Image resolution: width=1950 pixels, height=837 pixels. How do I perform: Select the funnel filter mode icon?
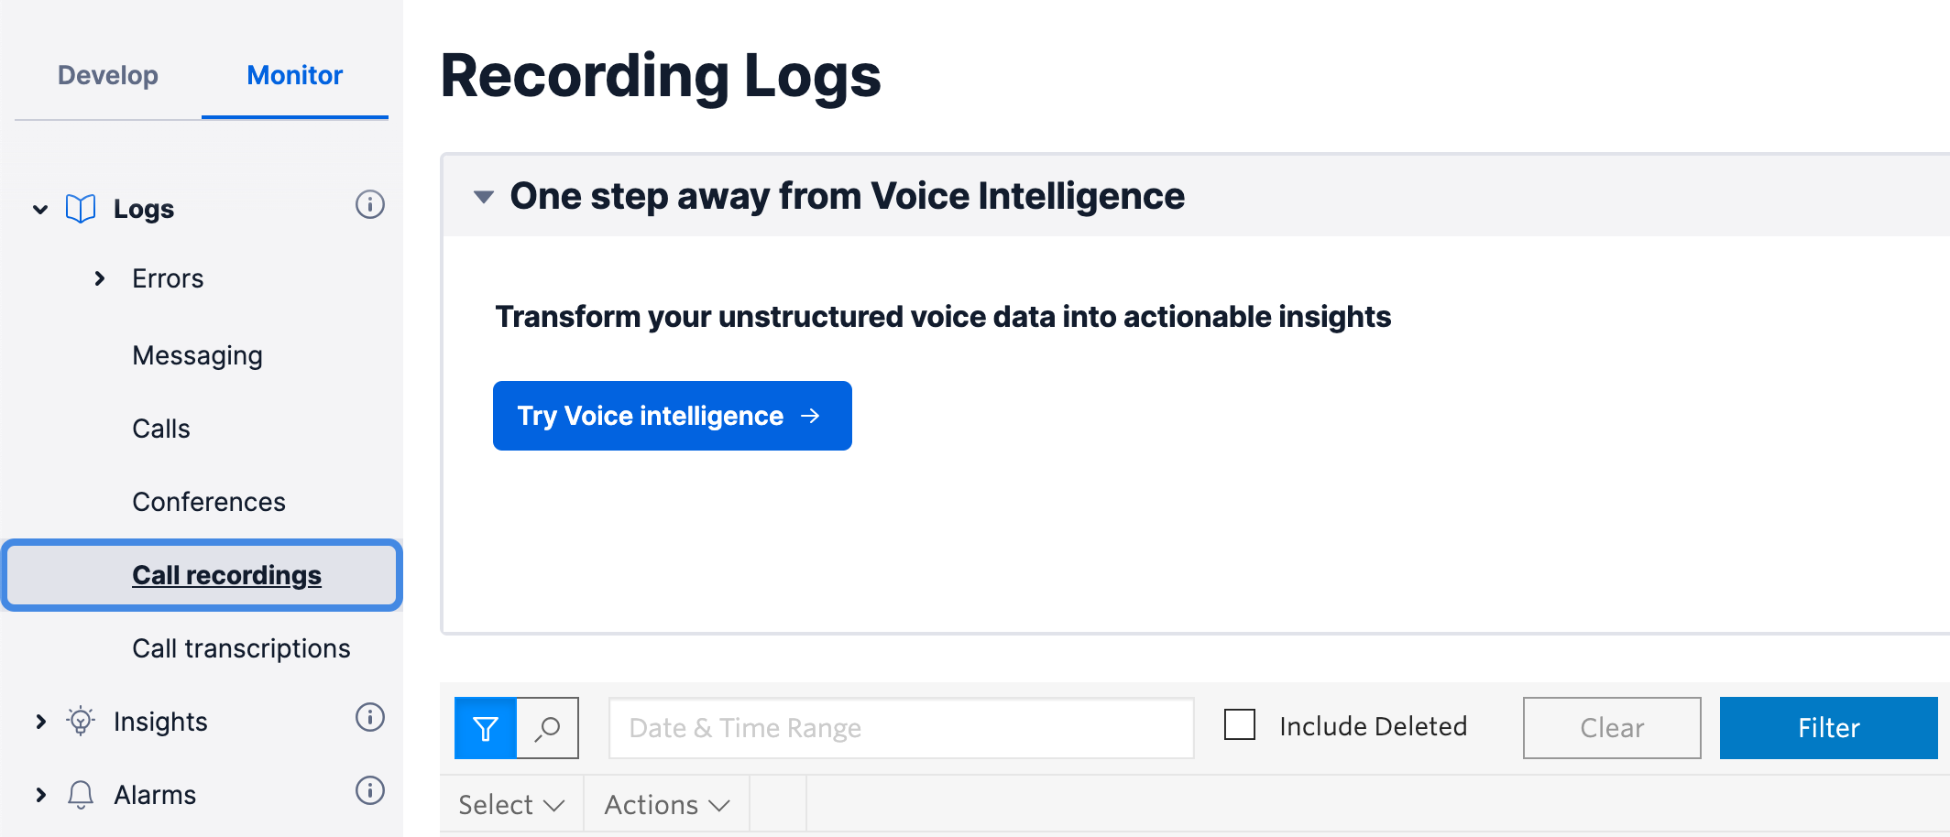pos(486,728)
